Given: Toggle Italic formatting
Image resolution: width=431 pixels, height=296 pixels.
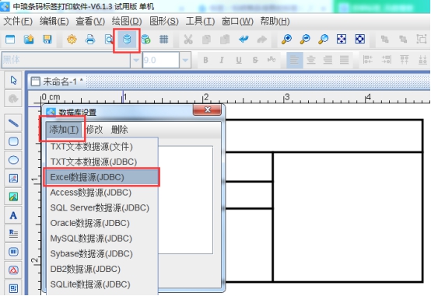Looking at the screenshot, I should click(x=222, y=60).
